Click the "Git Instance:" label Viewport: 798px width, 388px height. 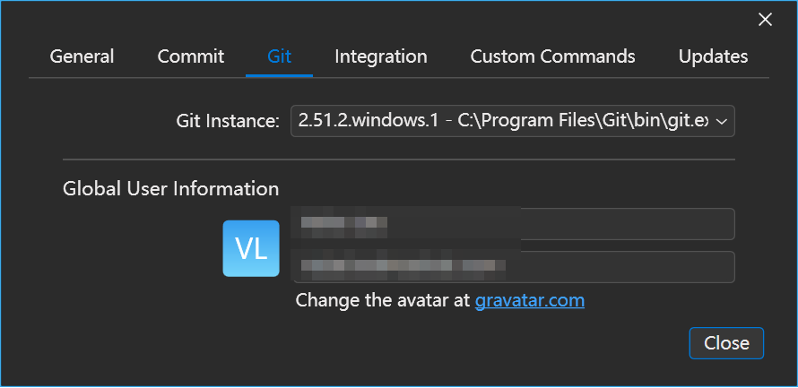(x=228, y=122)
